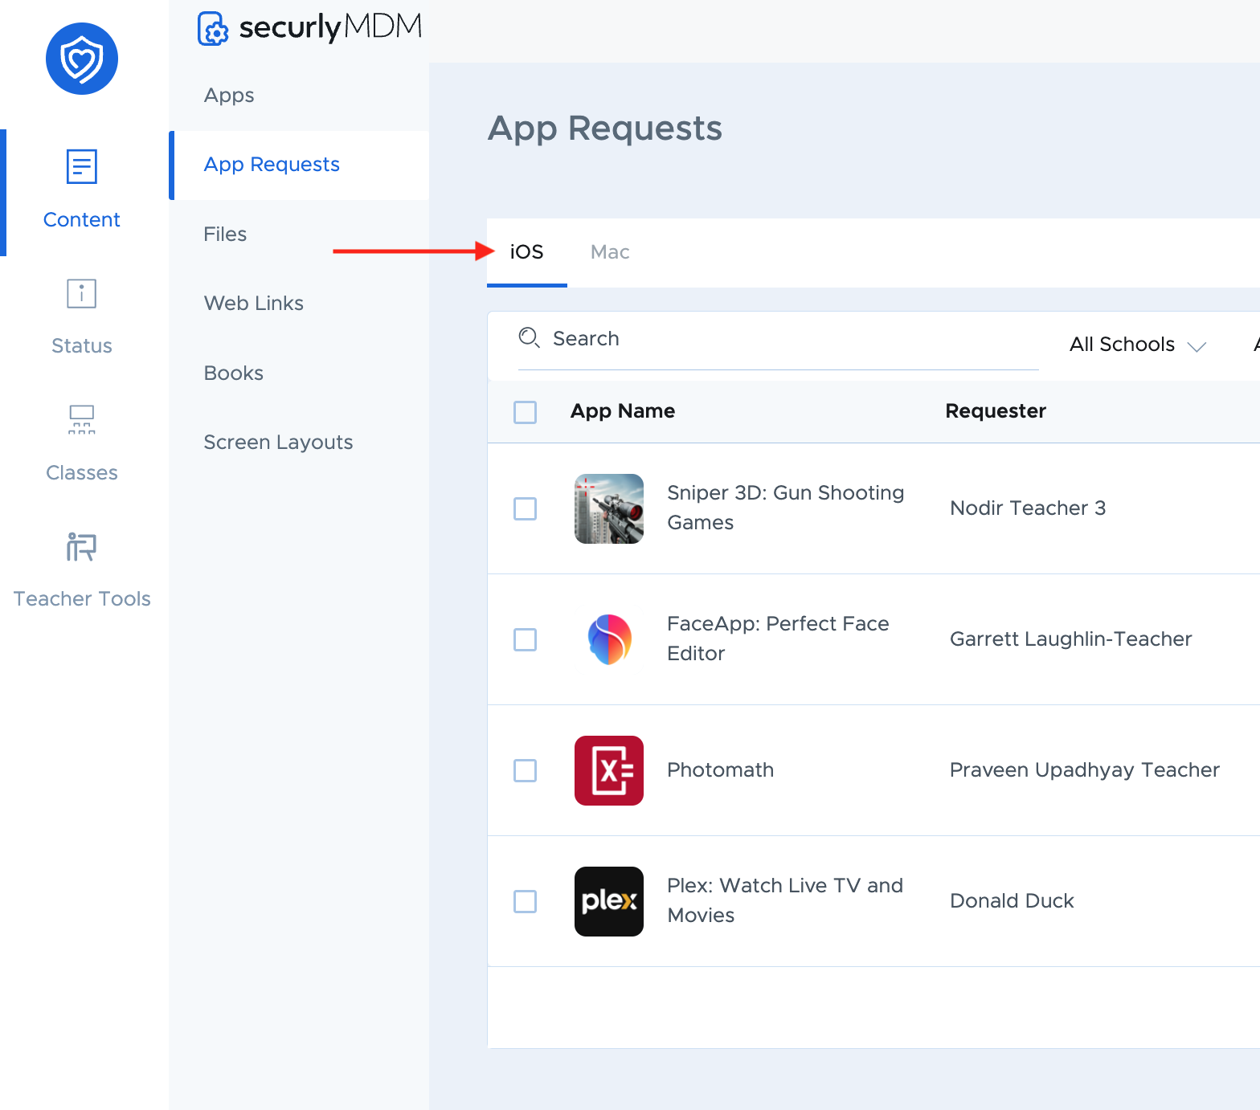Click the Search input field

[779, 340]
